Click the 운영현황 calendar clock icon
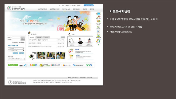This screenshot has height=99, width=176. [x=71, y=51]
